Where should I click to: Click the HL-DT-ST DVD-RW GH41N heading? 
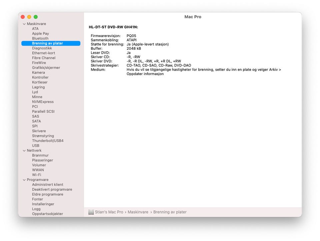tap(113, 27)
